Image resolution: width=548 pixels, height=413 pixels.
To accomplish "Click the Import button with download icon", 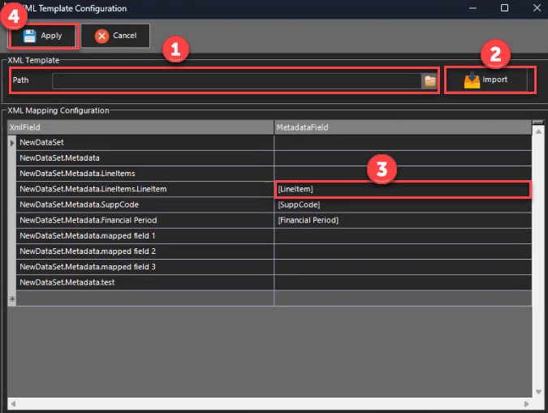I will click(x=486, y=80).
